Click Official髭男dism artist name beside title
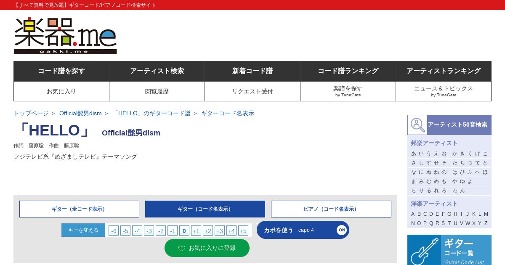This screenshot has width=505, height=265. click(131, 133)
